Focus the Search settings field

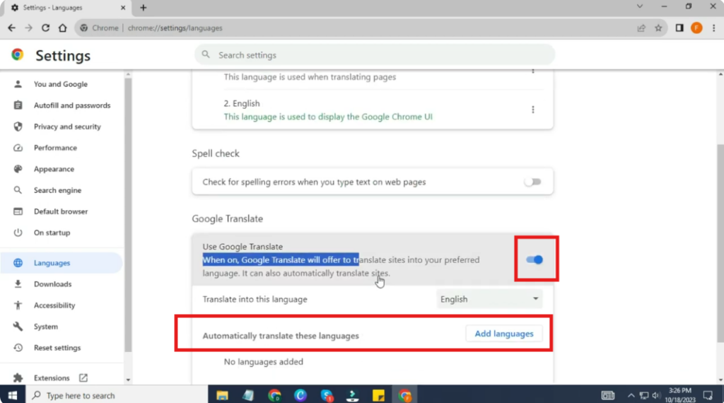point(375,55)
